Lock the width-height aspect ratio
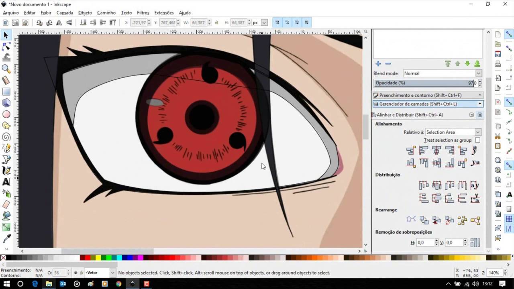The width and height of the screenshot is (514, 289). (x=216, y=22)
